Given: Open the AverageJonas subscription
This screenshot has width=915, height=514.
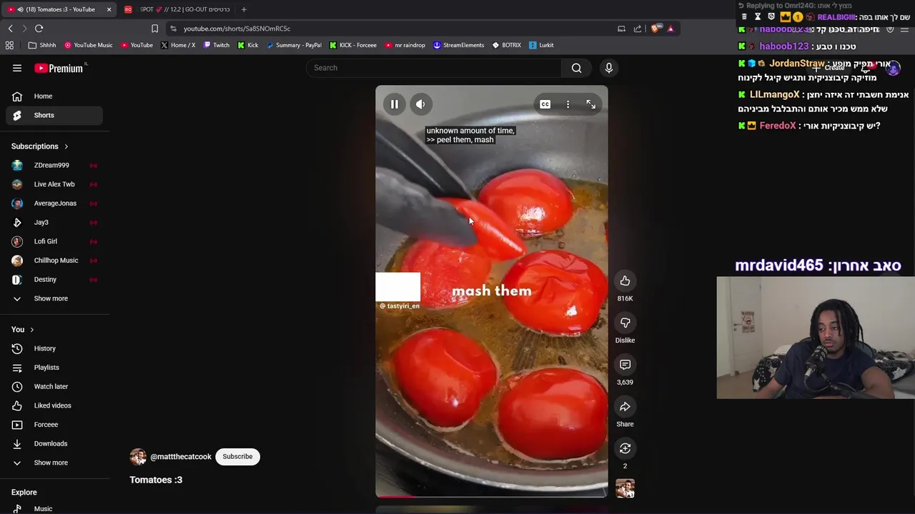Looking at the screenshot, I should point(54,203).
